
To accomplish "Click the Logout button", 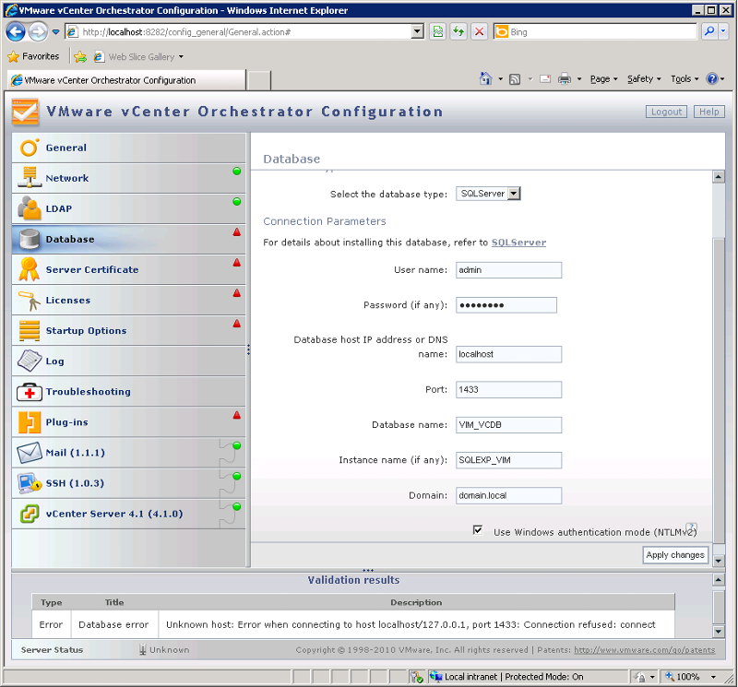I will (666, 112).
